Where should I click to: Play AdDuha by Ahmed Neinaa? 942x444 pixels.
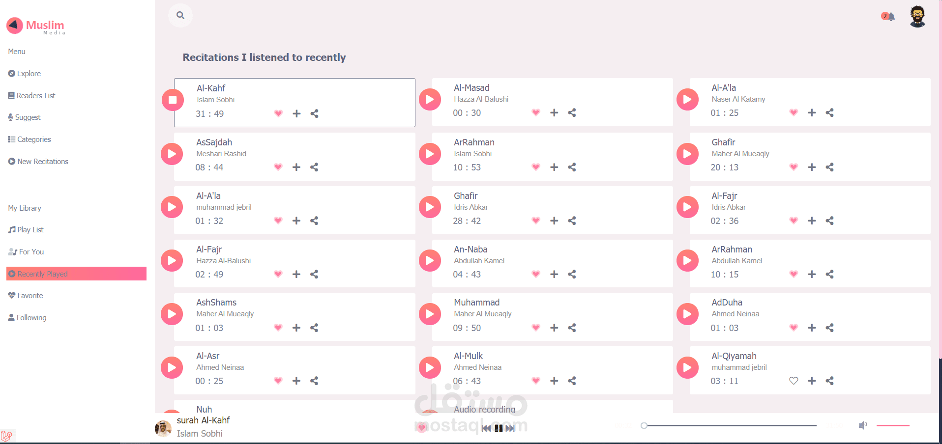(687, 314)
